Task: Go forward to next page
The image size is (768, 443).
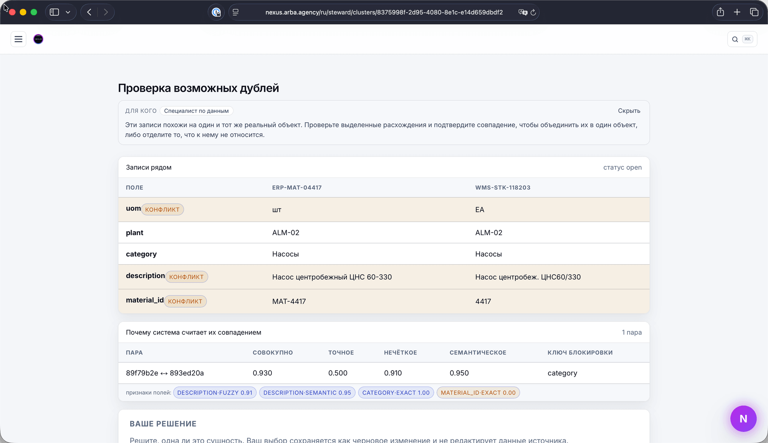Action: pos(106,12)
